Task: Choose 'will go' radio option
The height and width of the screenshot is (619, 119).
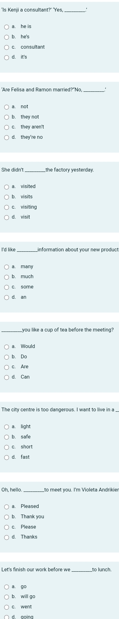Action: coord(7,597)
